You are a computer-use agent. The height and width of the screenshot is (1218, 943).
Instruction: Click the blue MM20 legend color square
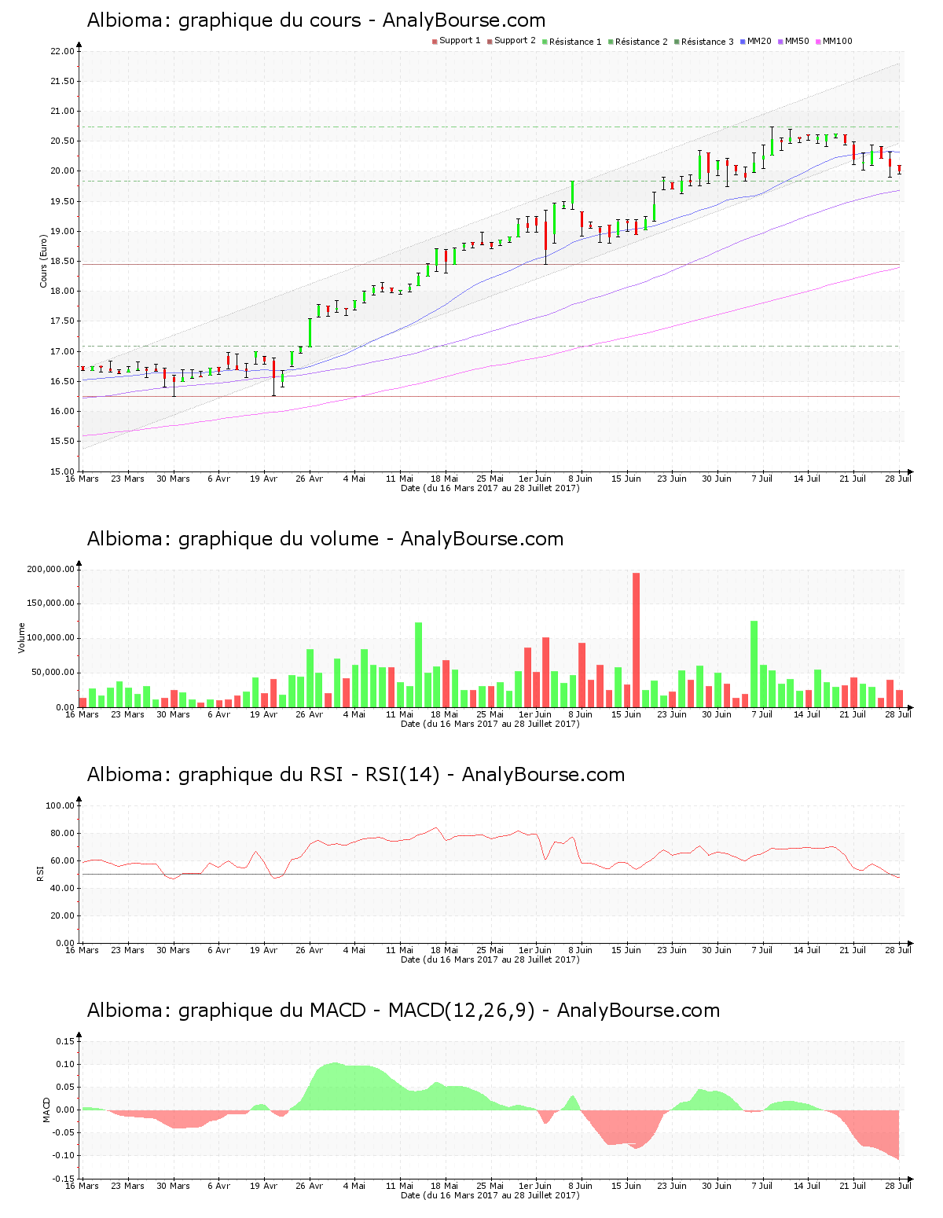[x=743, y=42]
